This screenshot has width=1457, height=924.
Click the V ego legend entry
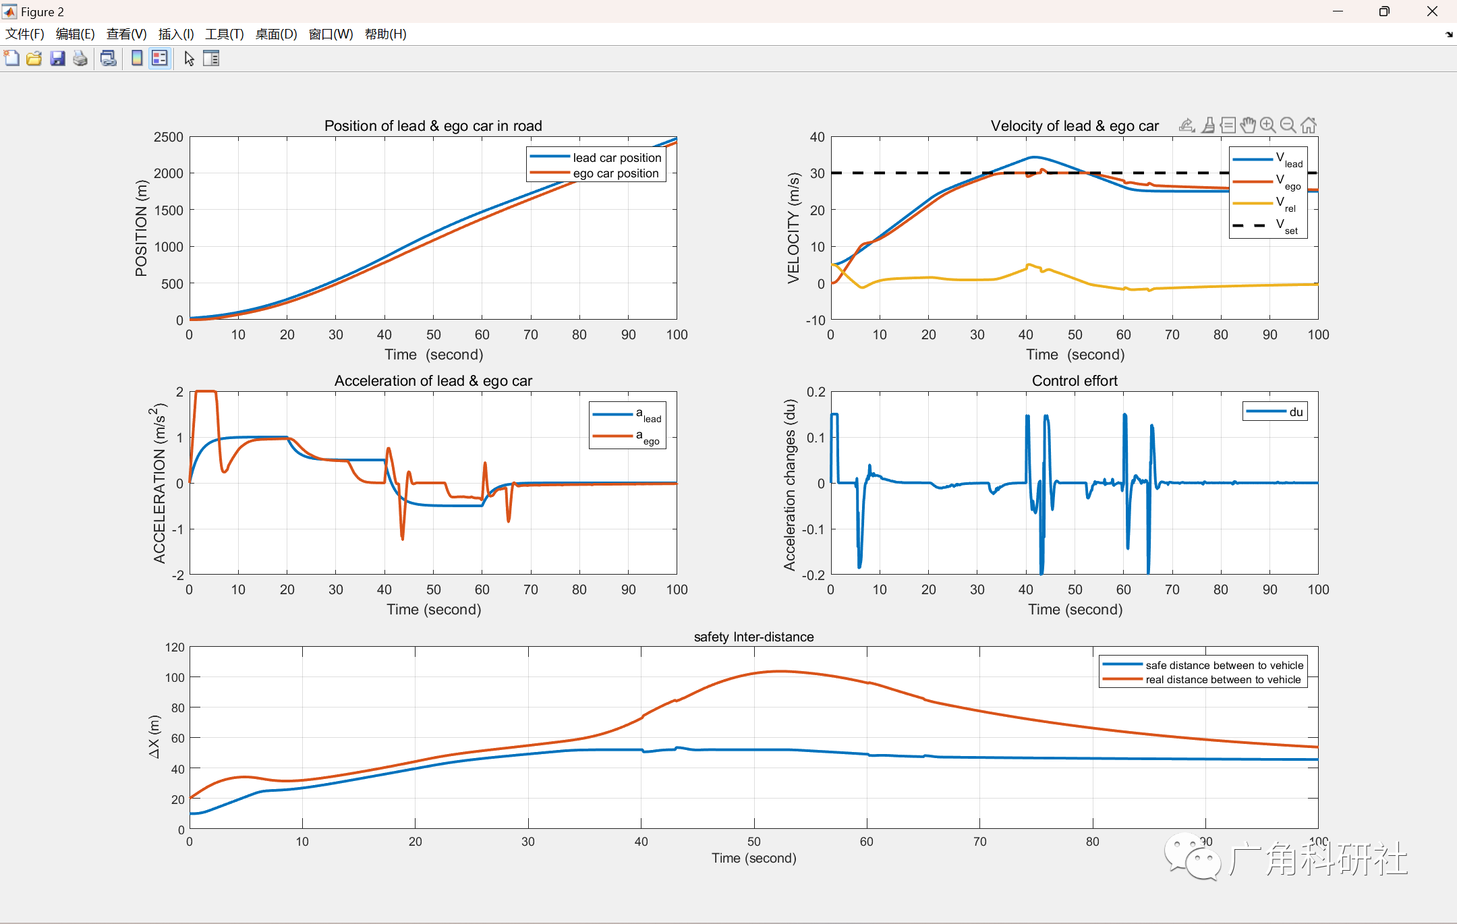[x=1268, y=182]
